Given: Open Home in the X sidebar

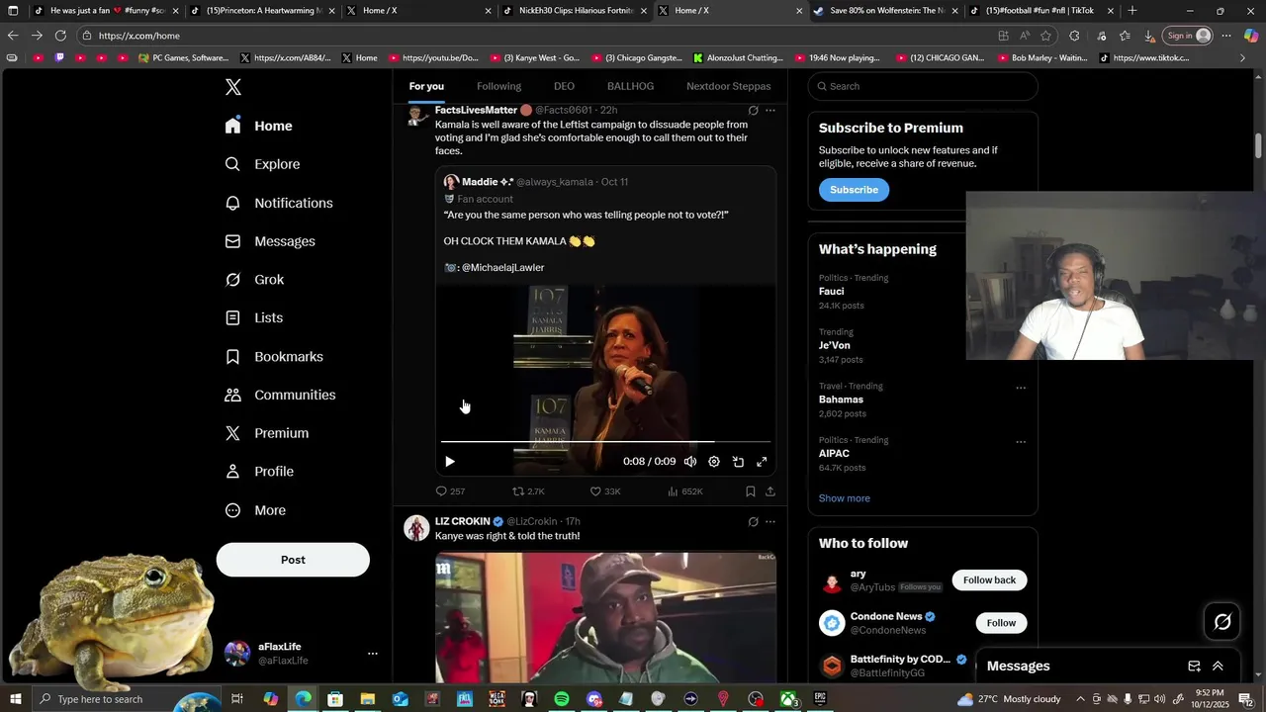Looking at the screenshot, I should (259, 126).
